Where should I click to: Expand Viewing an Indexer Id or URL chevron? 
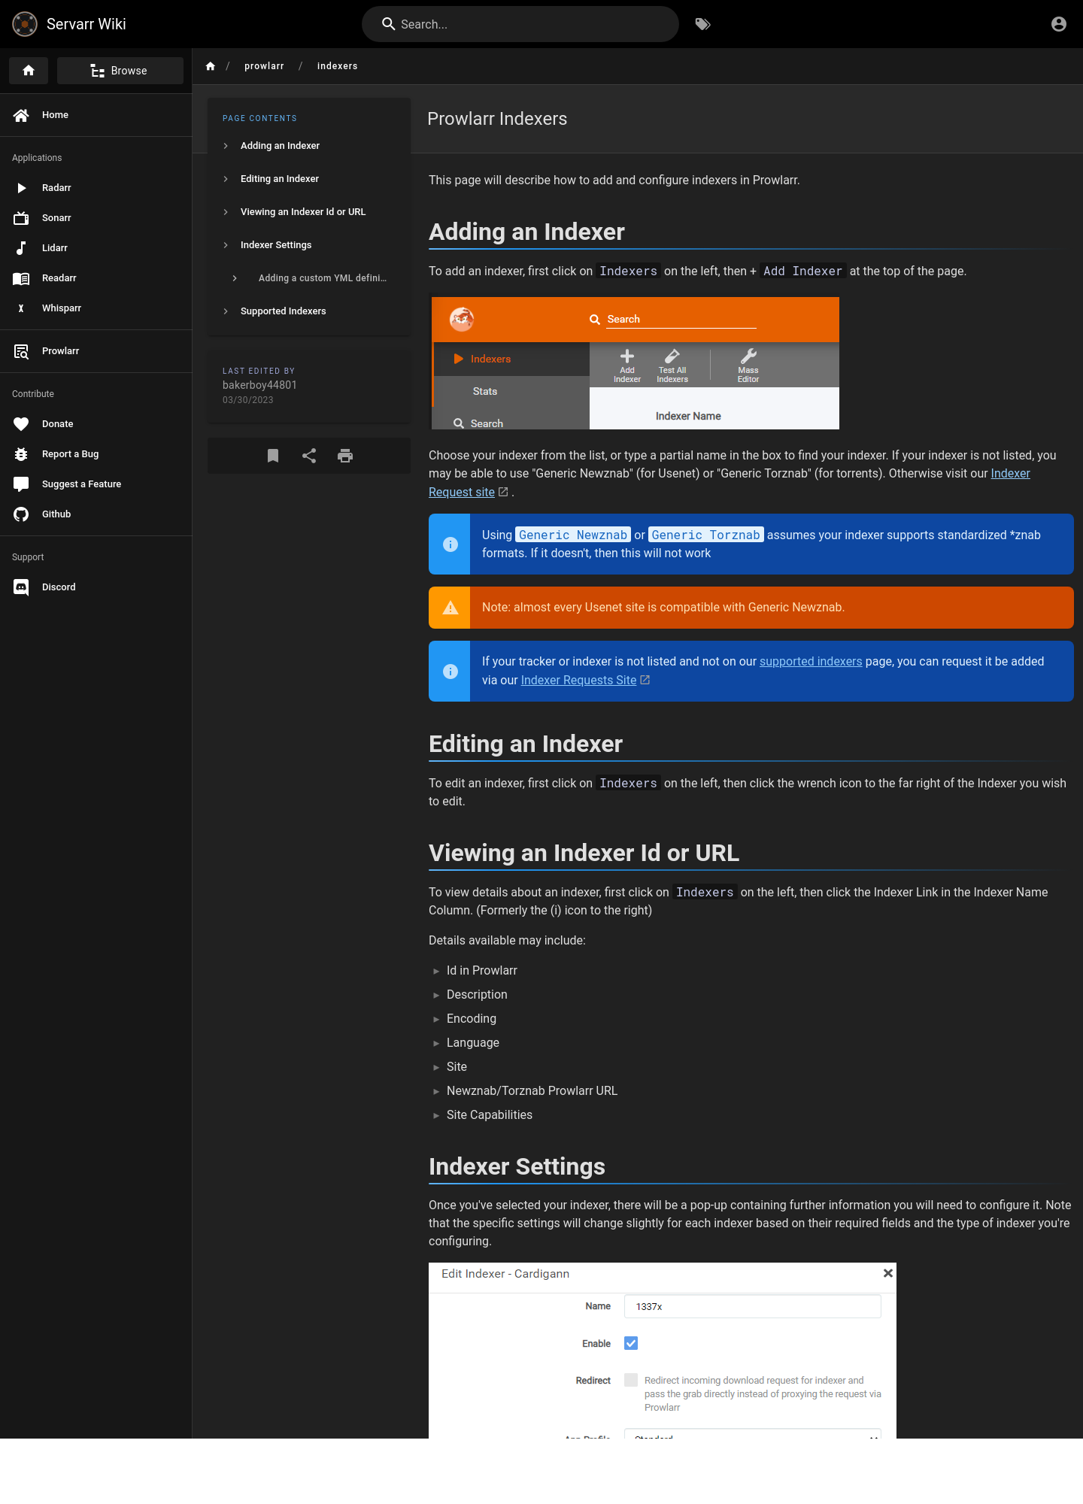tap(226, 212)
